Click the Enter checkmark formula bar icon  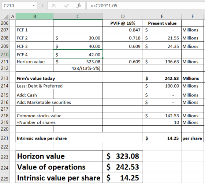[x=66, y=5]
